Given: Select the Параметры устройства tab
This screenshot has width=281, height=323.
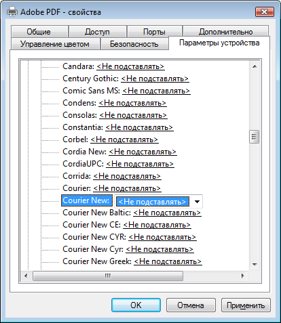Looking at the screenshot, I should click(219, 43).
